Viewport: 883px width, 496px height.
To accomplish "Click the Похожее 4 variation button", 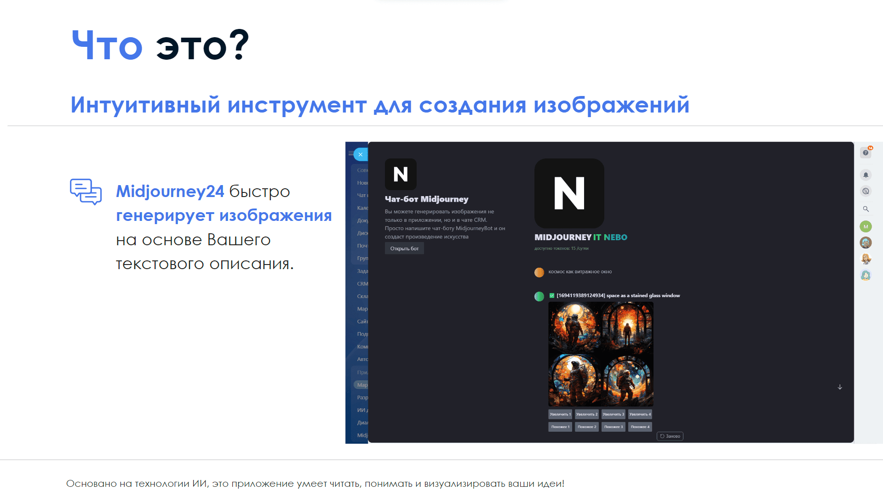I will [x=640, y=427].
